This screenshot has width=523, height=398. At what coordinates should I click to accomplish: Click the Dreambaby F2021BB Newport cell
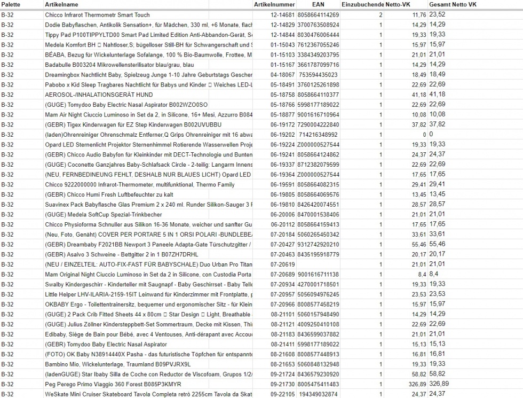(149, 245)
